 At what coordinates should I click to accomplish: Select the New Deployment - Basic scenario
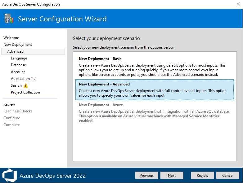pos(153,67)
